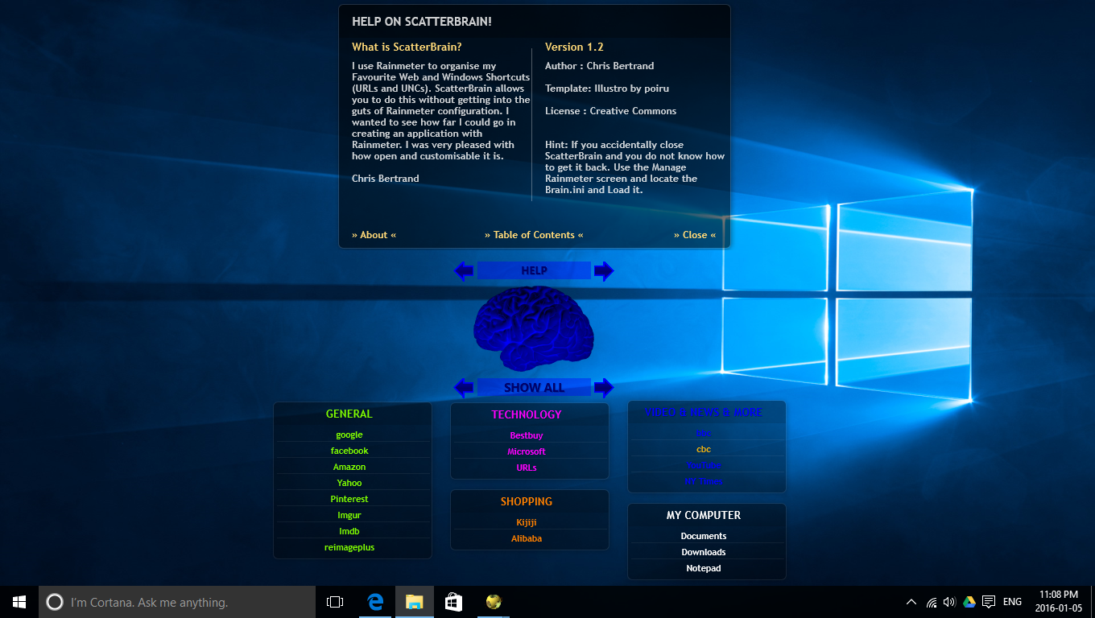Select About in the help panel footer
The image size is (1095, 618).
374,234
